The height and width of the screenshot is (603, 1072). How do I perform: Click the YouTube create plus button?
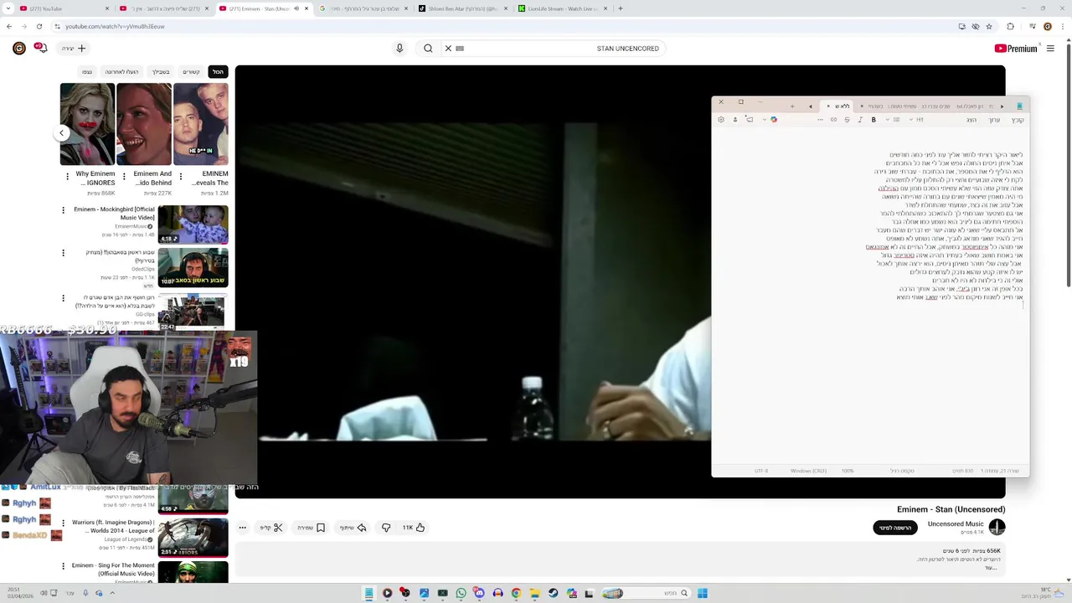(74, 49)
